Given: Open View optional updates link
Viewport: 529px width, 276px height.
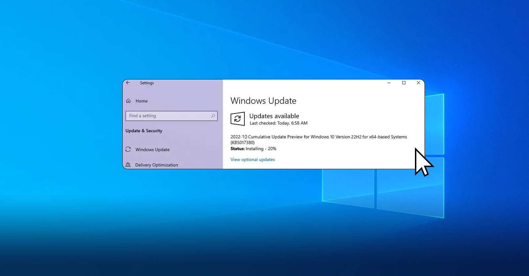Looking at the screenshot, I should (253, 160).
